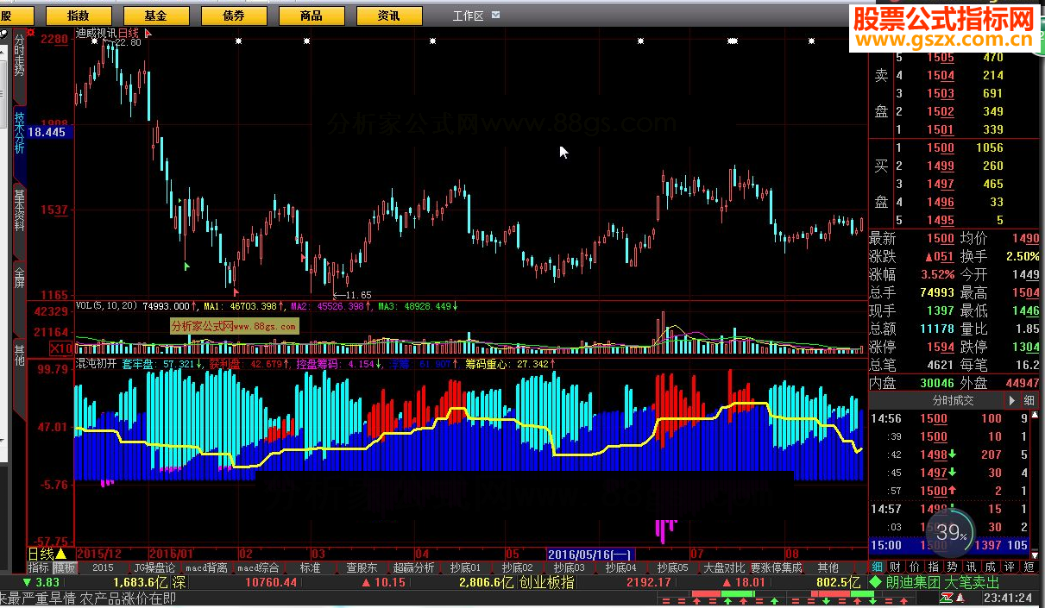Screen dimensions: 1045x608
Task: Expand 分时成交 panel with play arrow
Action: [x=1012, y=401]
